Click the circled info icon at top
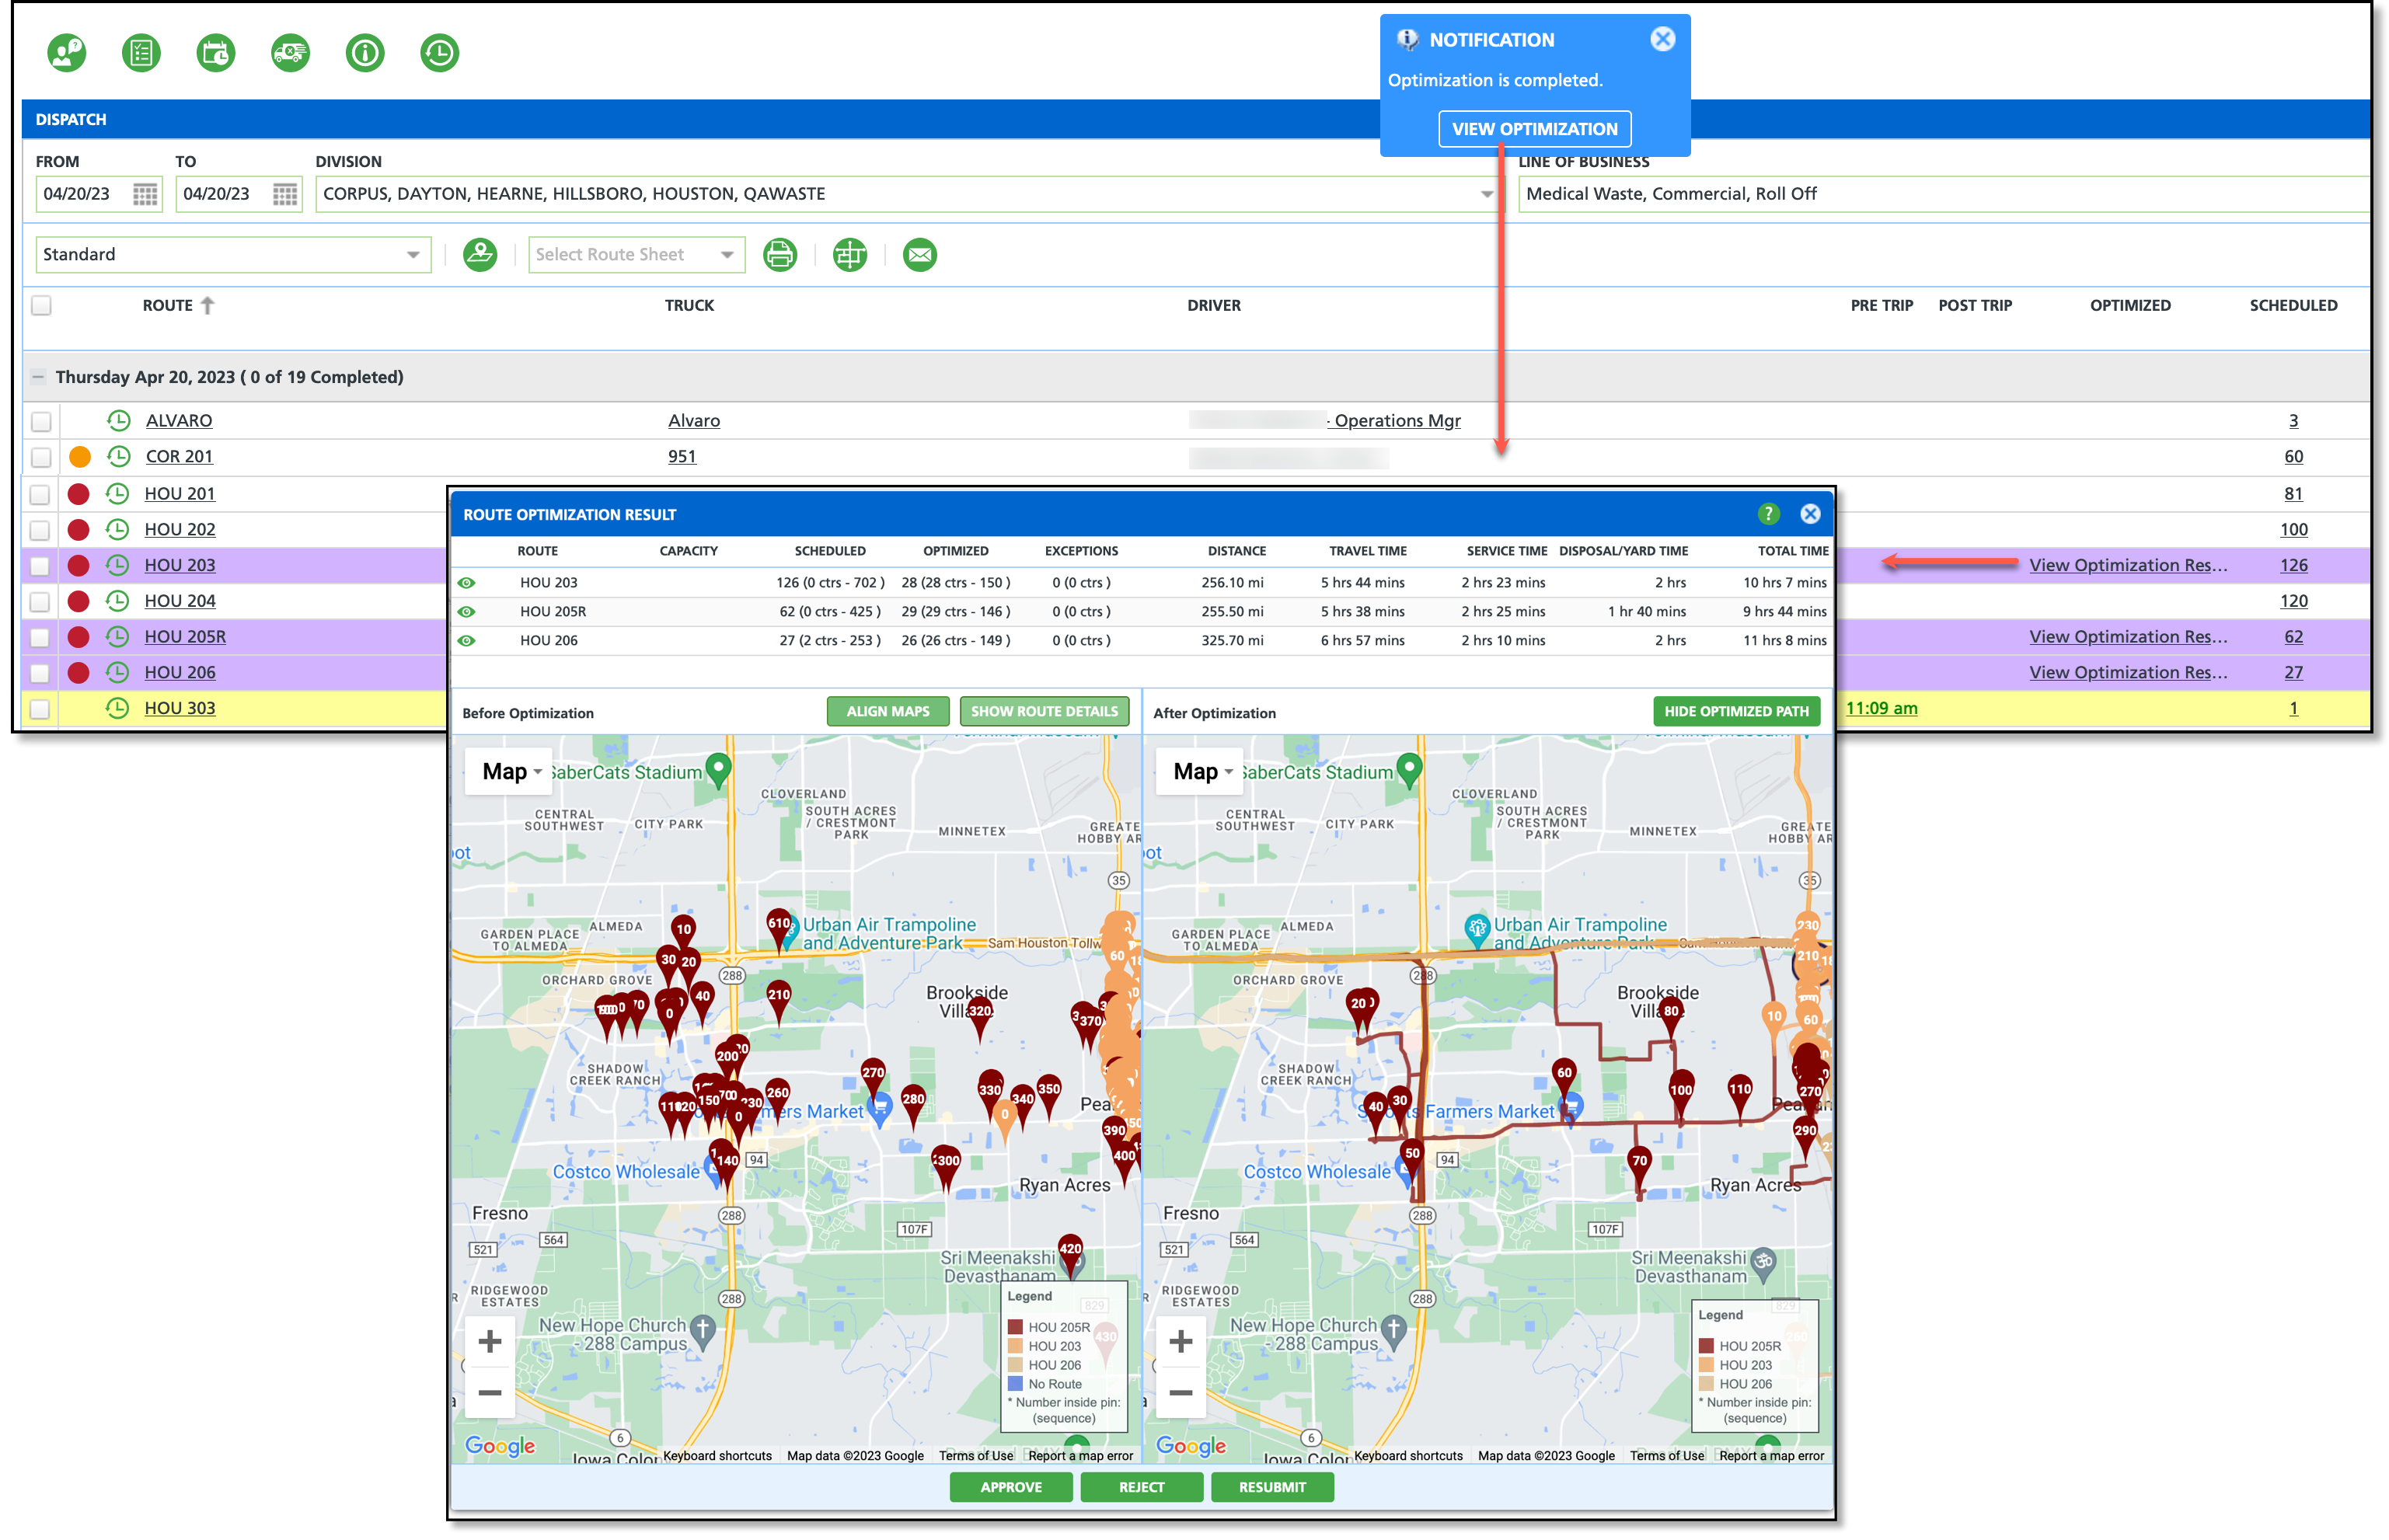The image size is (2389, 1540). [x=365, y=53]
